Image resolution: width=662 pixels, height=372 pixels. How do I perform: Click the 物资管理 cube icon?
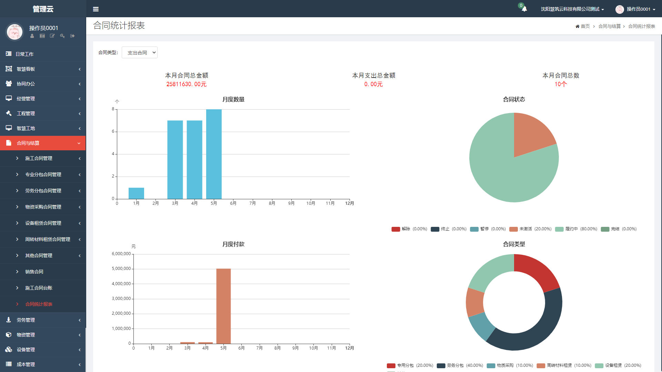pos(9,335)
